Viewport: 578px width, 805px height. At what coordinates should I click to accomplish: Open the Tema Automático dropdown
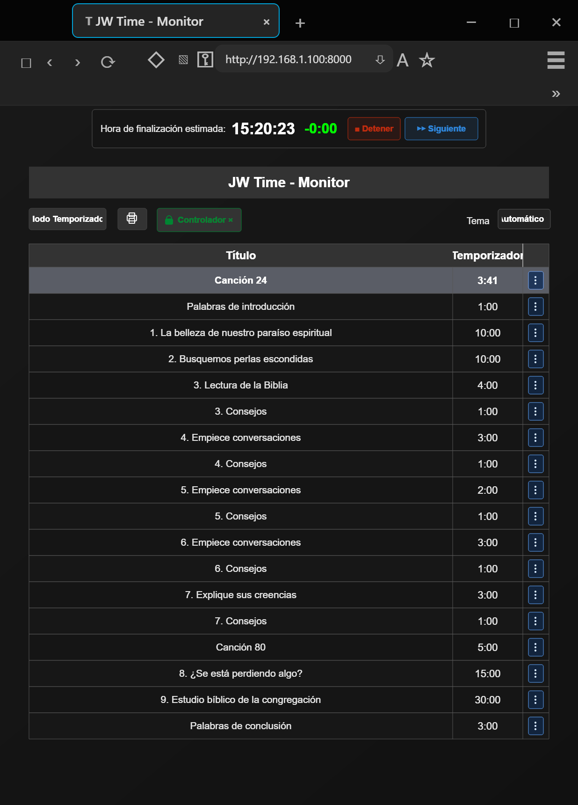tap(524, 219)
